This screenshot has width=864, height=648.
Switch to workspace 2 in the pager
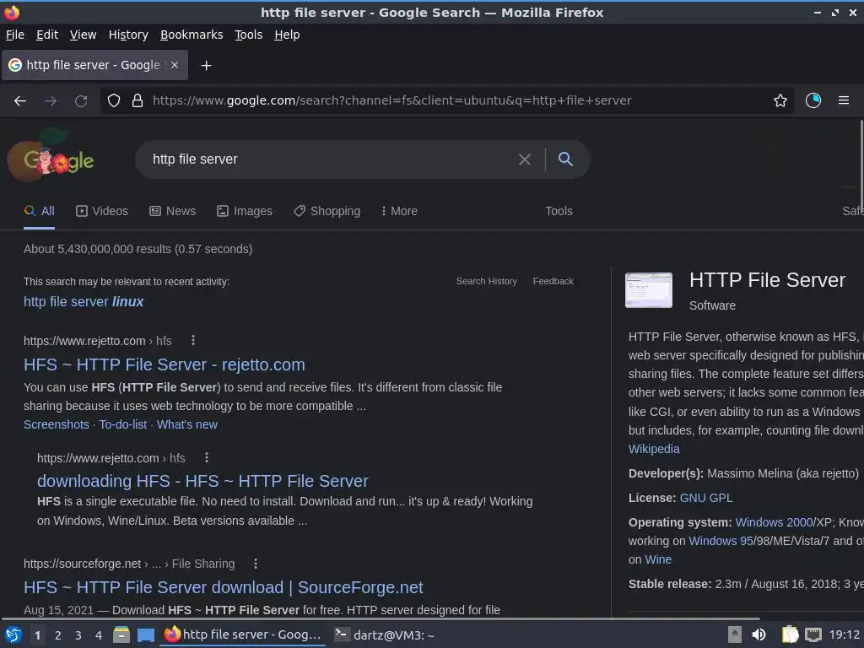pos(58,635)
